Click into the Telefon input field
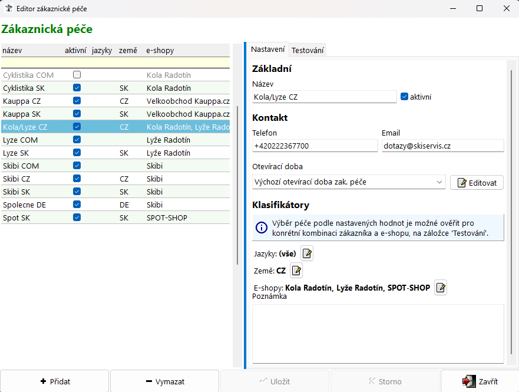 [315, 146]
